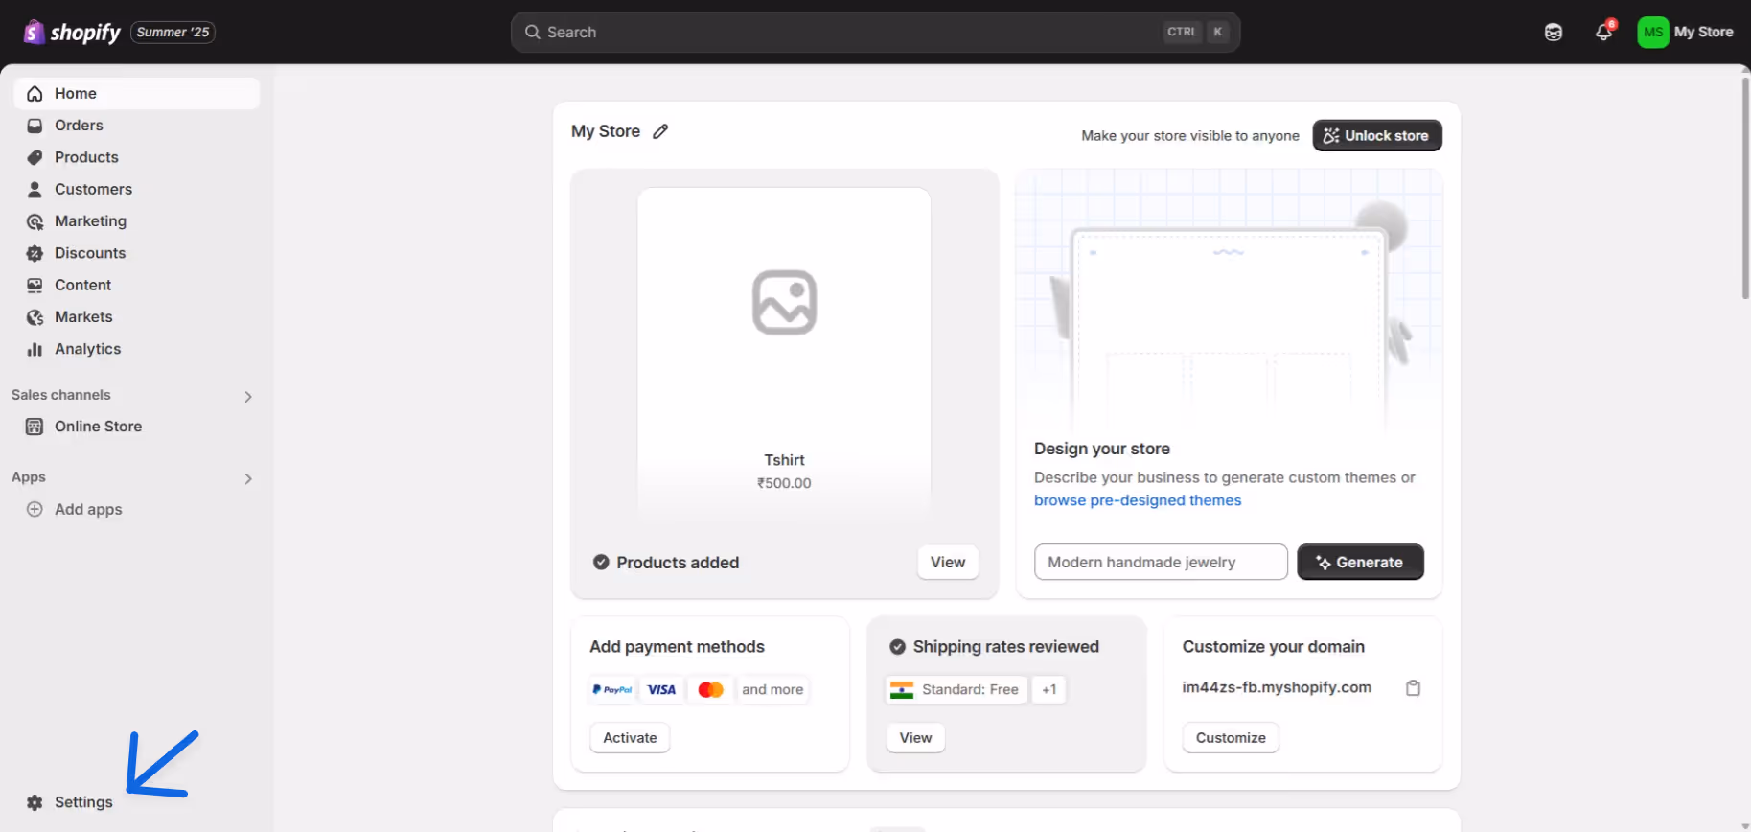Screen dimensions: 1751x832
Task: Open Content in the sidebar
Action: pos(137,286)
